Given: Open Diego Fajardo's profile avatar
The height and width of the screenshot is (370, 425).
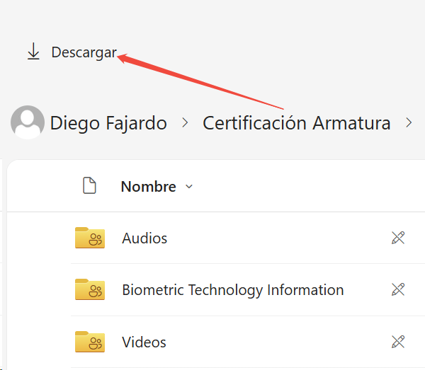Looking at the screenshot, I should pos(28,123).
